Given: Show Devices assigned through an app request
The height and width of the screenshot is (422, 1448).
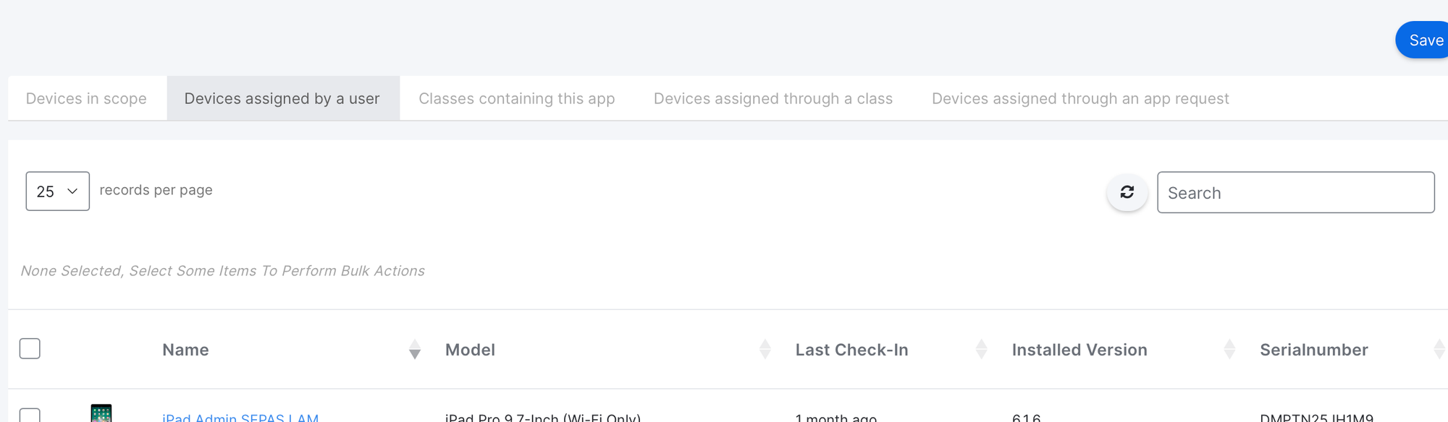Looking at the screenshot, I should [x=1079, y=99].
